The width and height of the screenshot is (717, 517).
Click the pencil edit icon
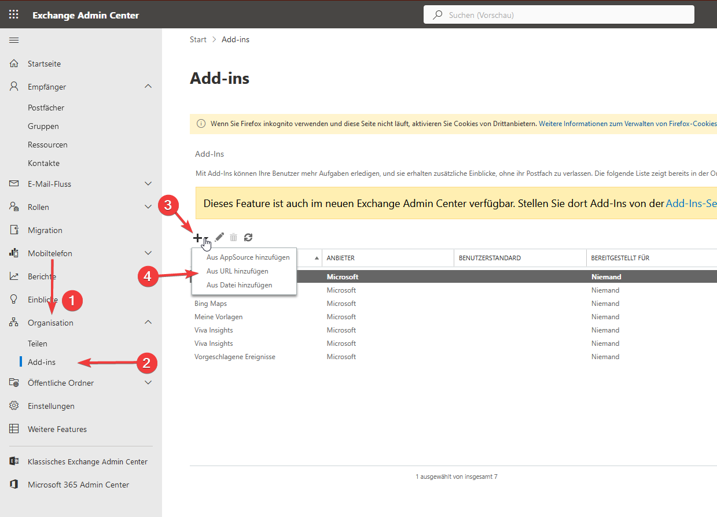click(219, 237)
